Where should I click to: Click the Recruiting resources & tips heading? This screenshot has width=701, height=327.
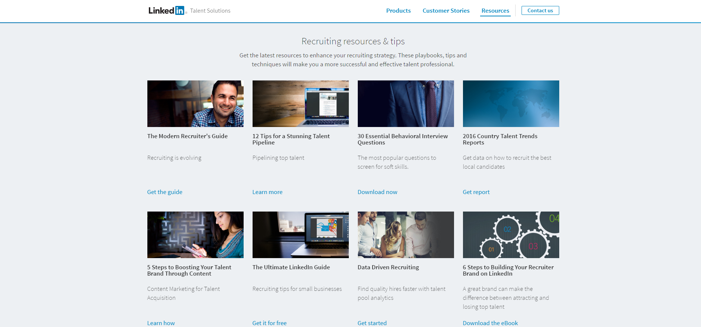tap(353, 41)
